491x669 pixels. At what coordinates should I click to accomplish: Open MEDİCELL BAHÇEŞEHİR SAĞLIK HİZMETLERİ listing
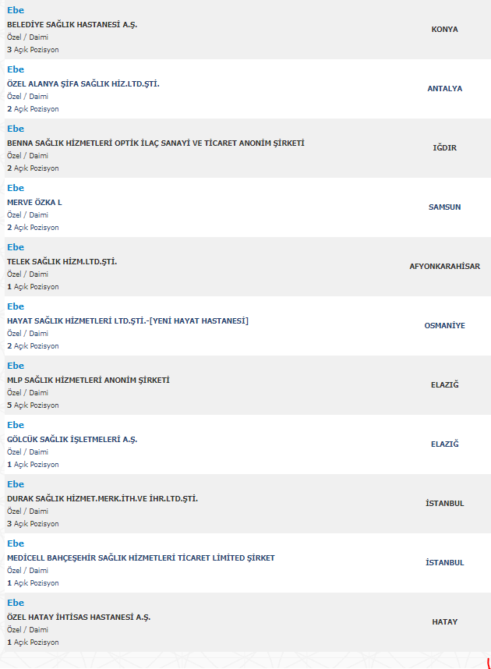140,558
